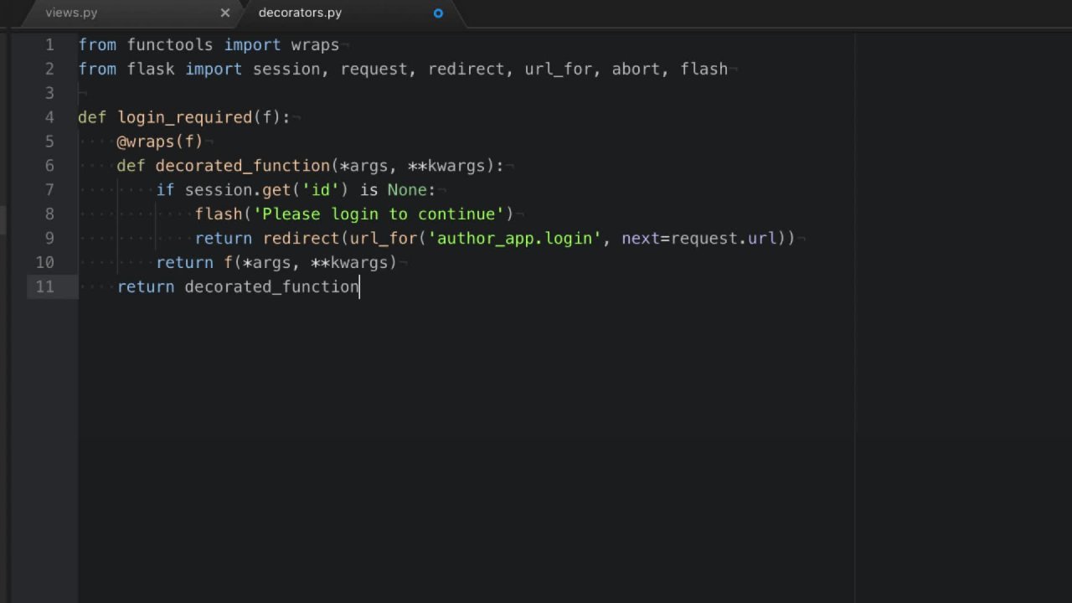Click line number 1 in the gutter

click(x=49, y=44)
